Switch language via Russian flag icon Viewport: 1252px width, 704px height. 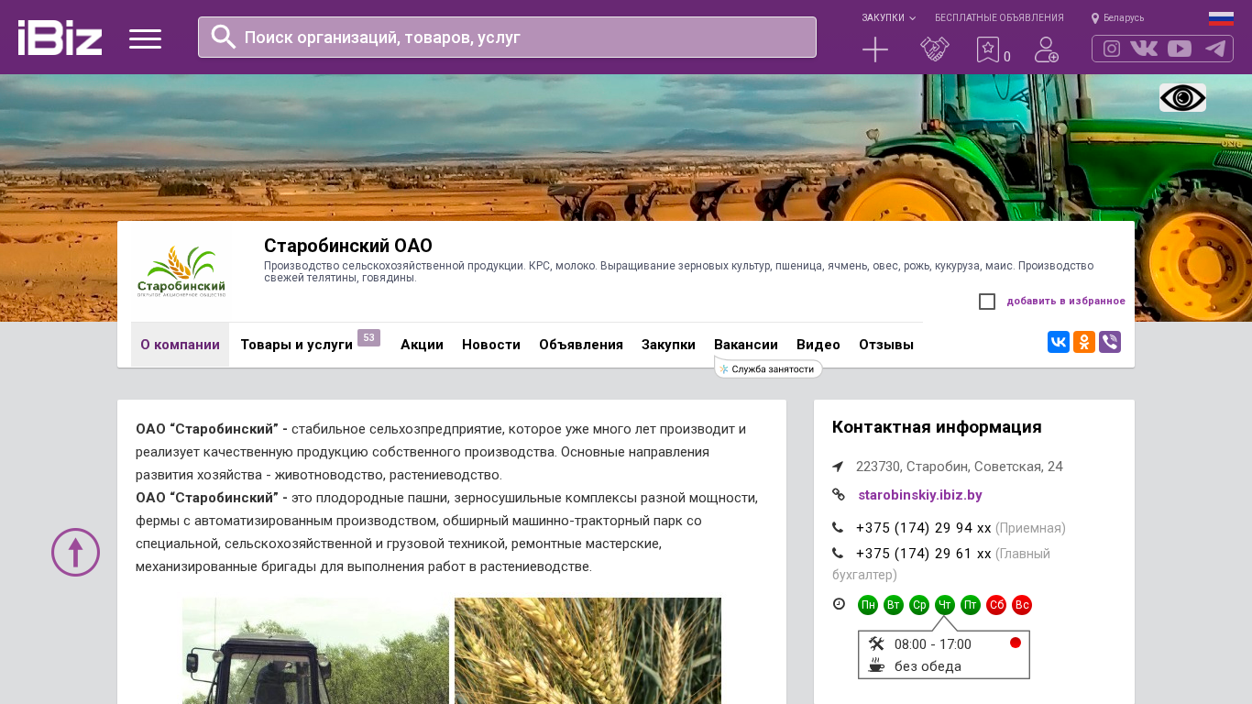click(1221, 18)
